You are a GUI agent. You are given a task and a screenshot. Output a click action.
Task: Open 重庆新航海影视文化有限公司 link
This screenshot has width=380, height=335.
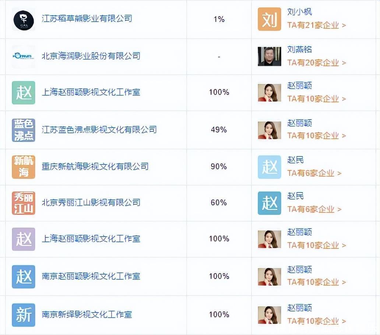[x=95, y=166]
